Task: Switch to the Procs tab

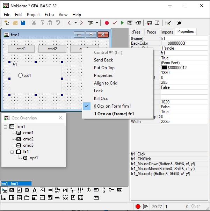Action: [151, 32]
